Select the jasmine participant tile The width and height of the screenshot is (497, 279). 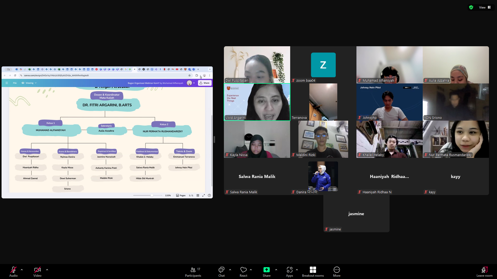point(356,214)
